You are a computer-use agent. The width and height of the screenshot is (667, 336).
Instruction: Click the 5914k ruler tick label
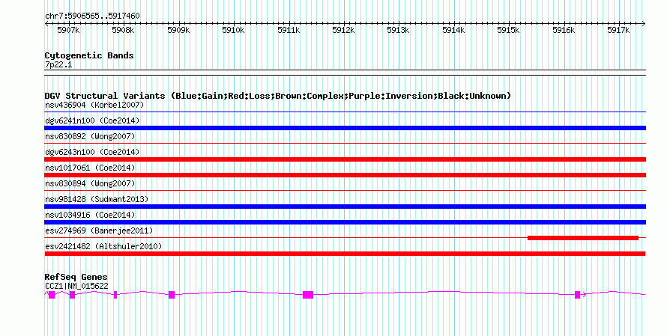(x=453, y=30)
